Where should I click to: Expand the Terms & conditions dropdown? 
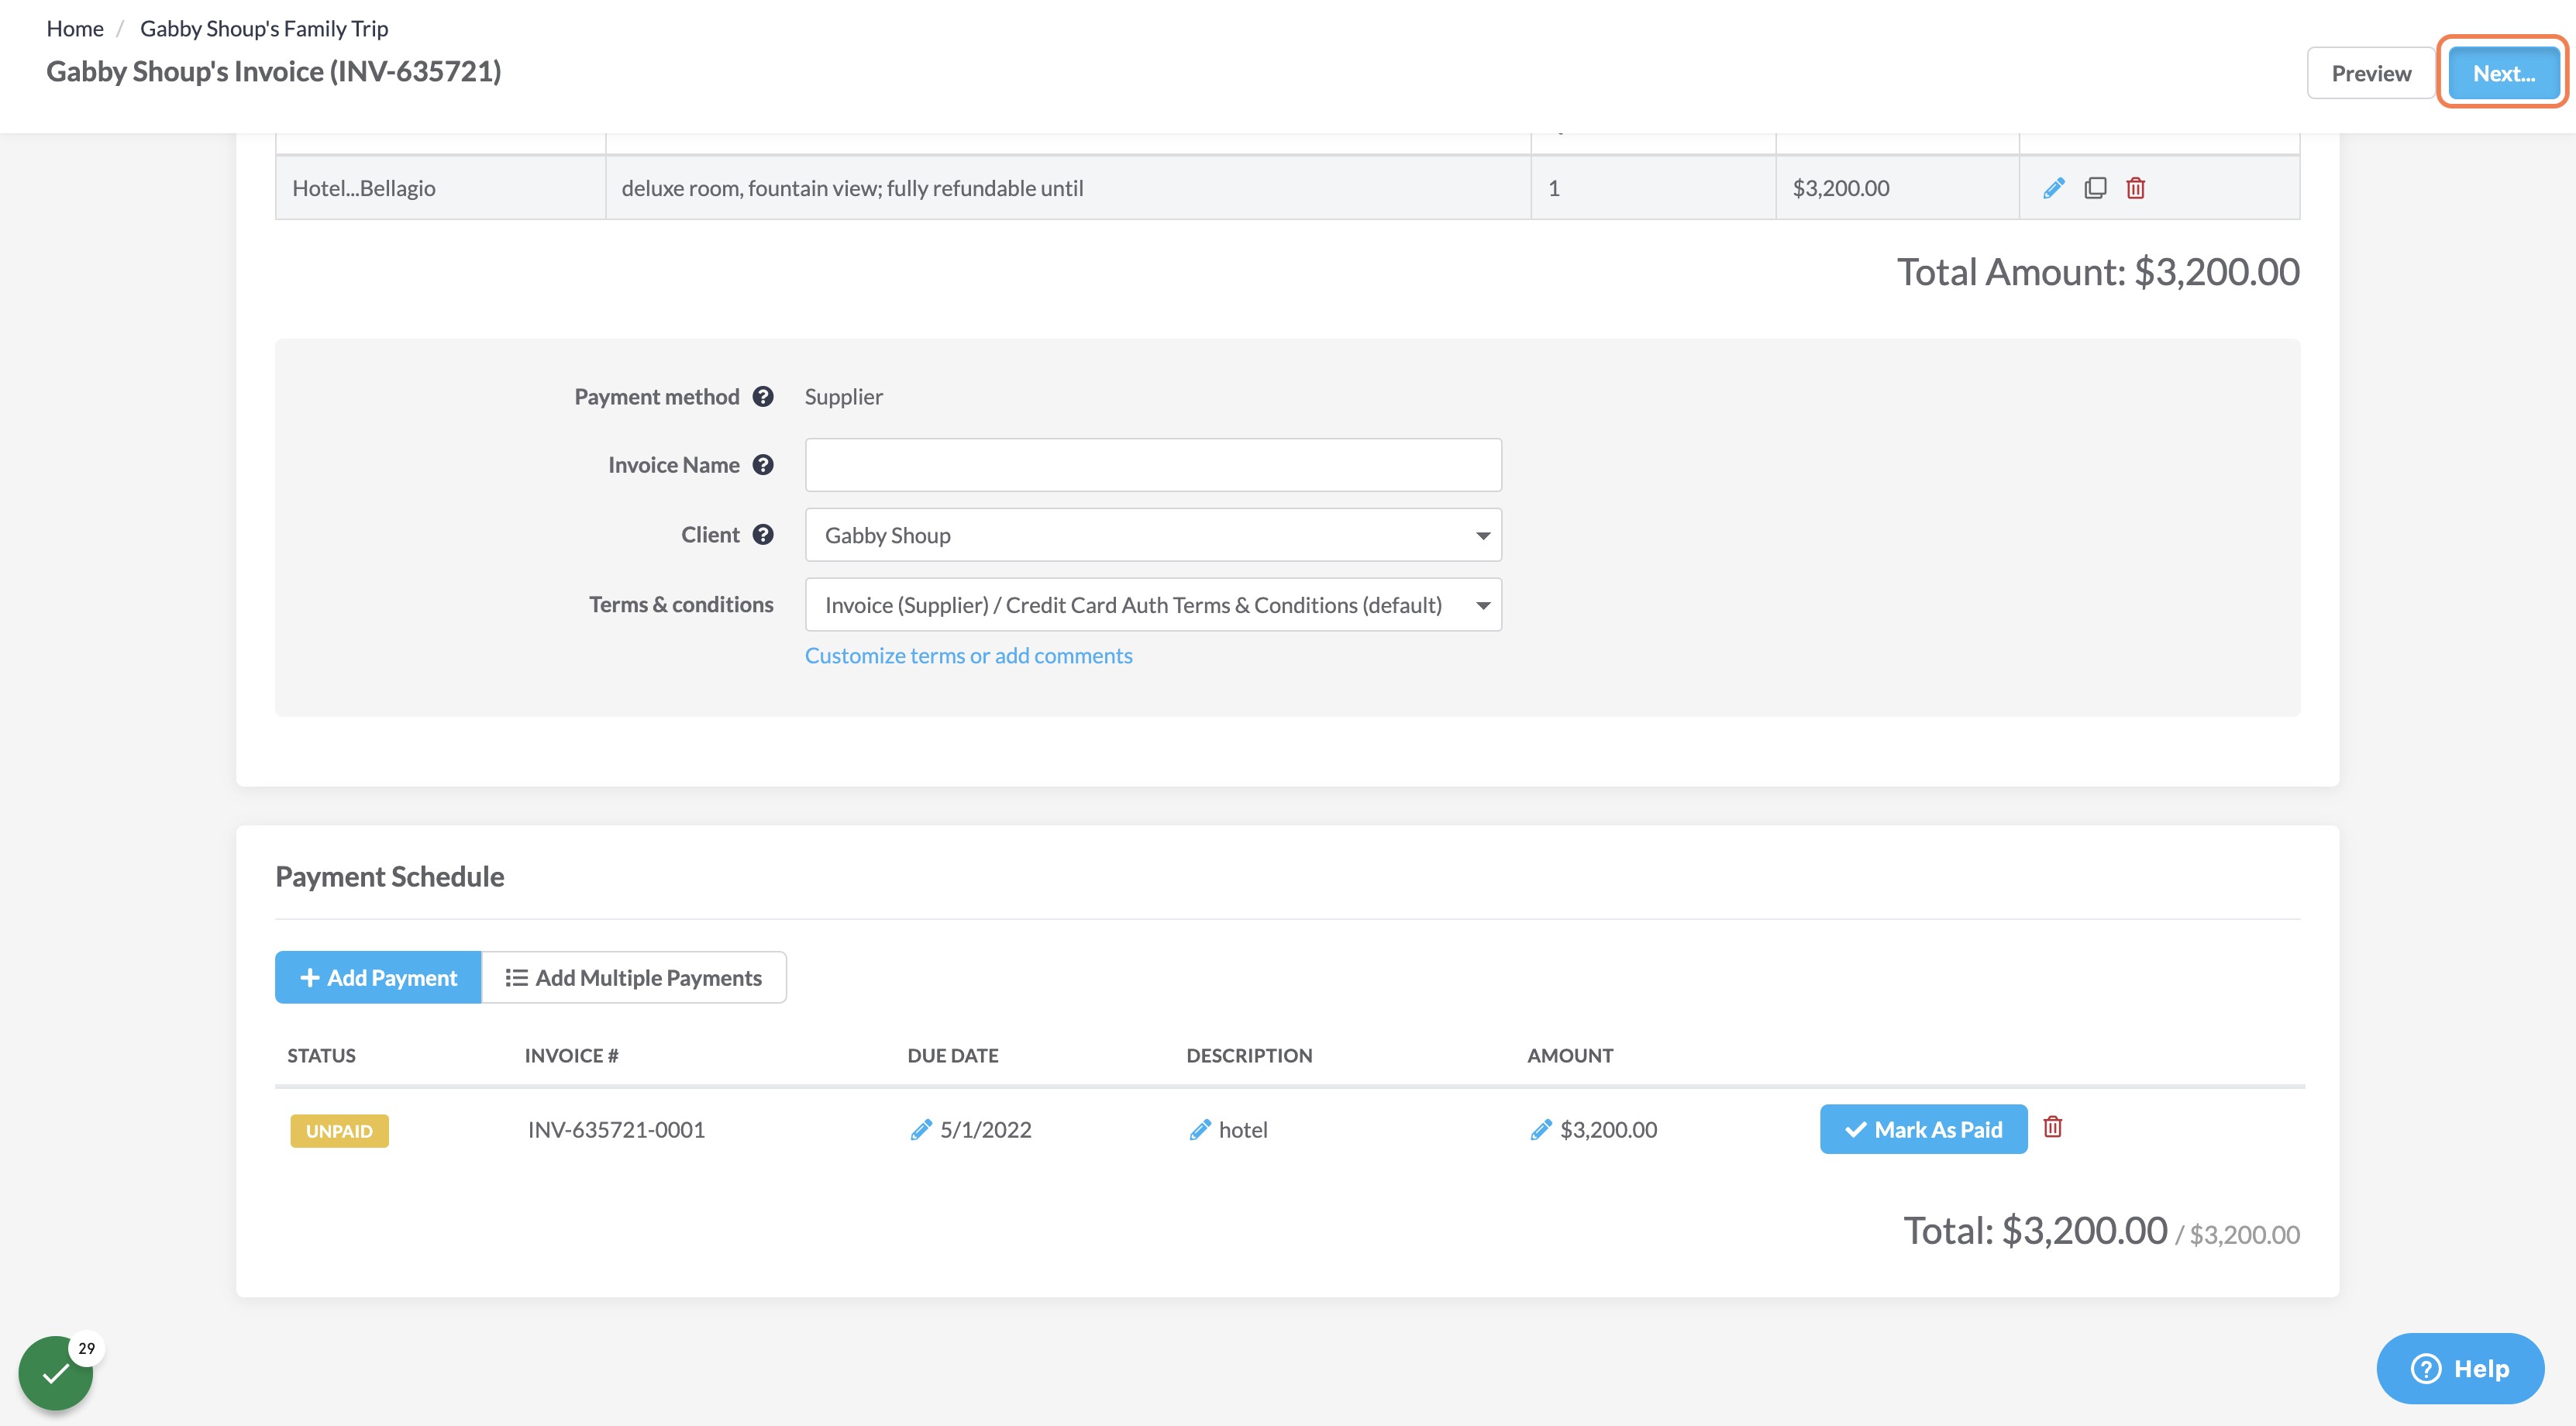(x=1153, y=605)
